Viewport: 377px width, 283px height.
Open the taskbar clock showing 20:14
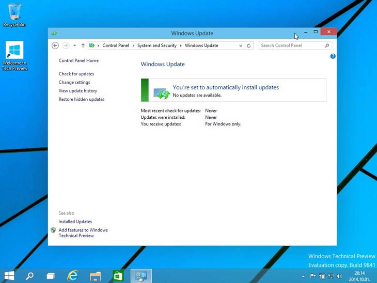[359, 276]
